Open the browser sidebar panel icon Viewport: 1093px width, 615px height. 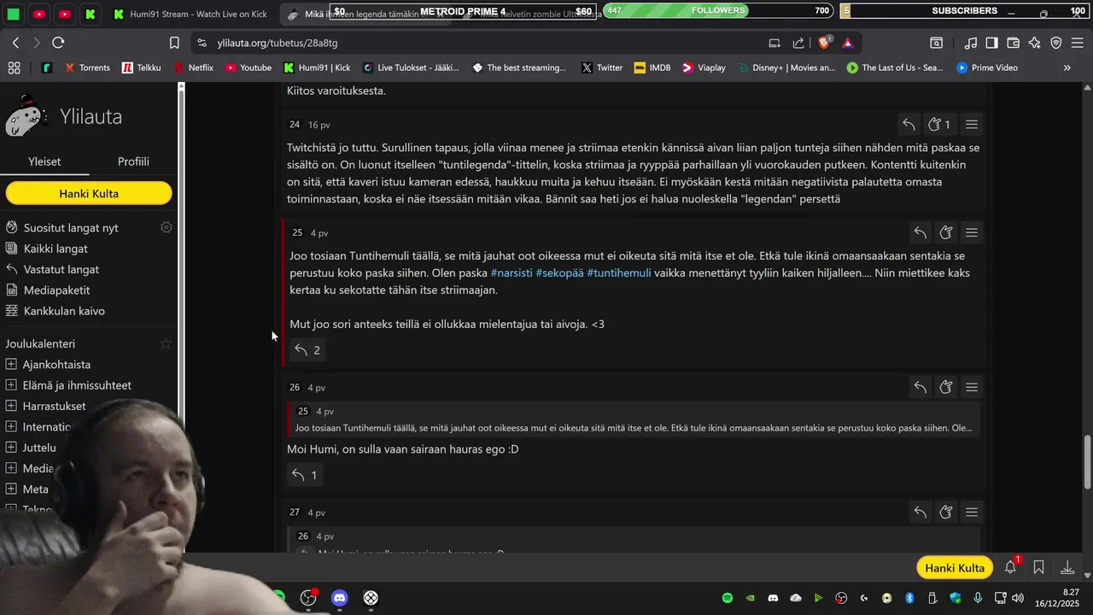click(991, 43)
